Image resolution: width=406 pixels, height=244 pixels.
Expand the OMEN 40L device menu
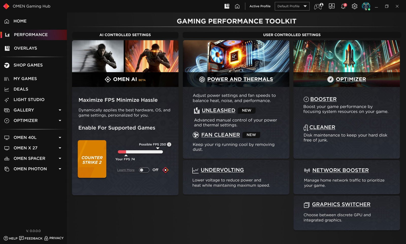(60, 137)
